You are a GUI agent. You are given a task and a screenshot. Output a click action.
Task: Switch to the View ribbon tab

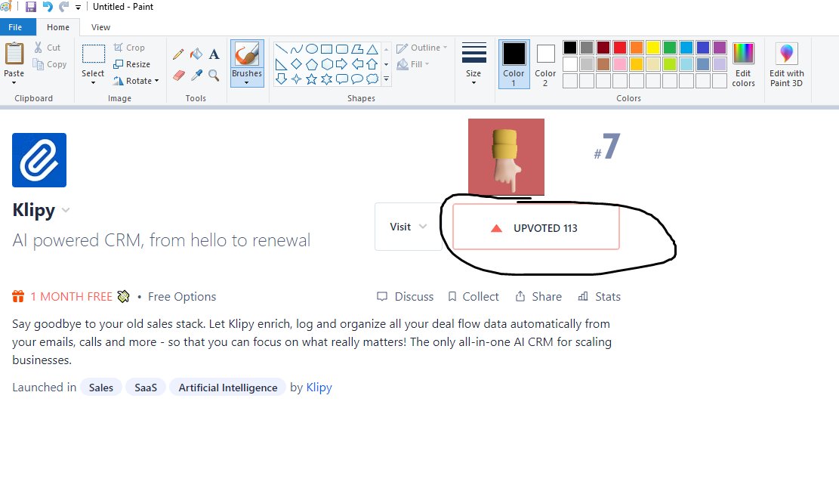coord(100,26)
